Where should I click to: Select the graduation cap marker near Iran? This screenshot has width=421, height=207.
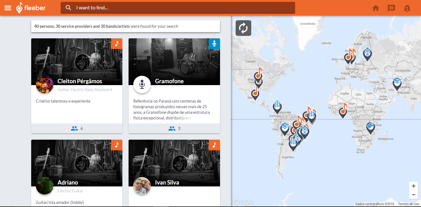click(x=397, y=84)
